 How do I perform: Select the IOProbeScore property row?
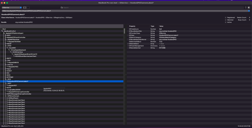(189, 29)
